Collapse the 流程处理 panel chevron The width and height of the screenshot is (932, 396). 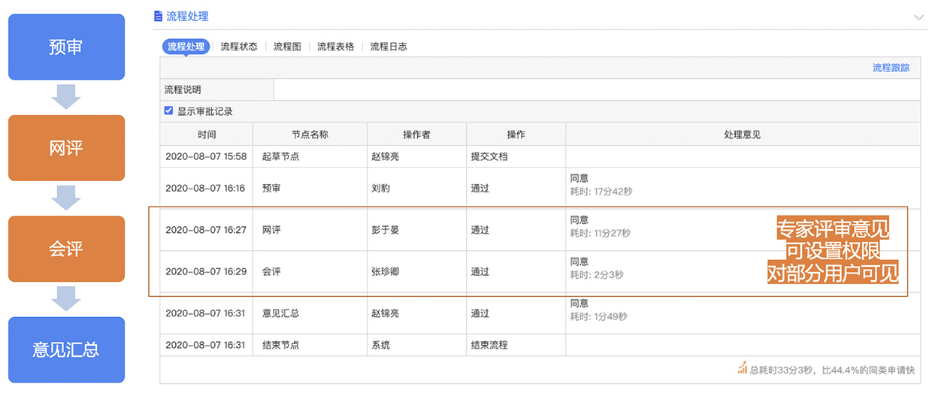point(918,17)
